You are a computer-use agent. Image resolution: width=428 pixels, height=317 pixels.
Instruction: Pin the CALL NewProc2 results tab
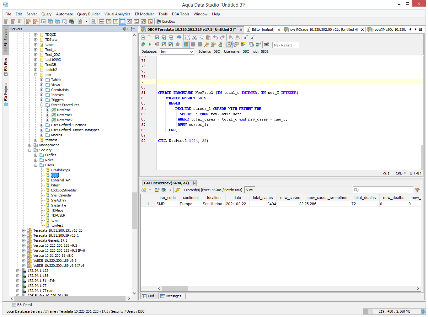click(194, 183)
